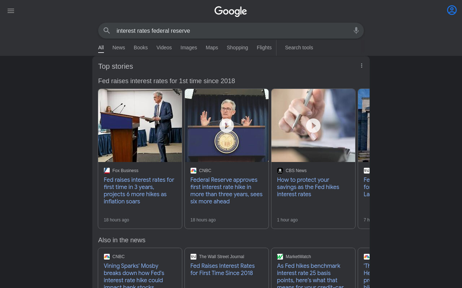Open the hamburger main menu

coord(11,11)
